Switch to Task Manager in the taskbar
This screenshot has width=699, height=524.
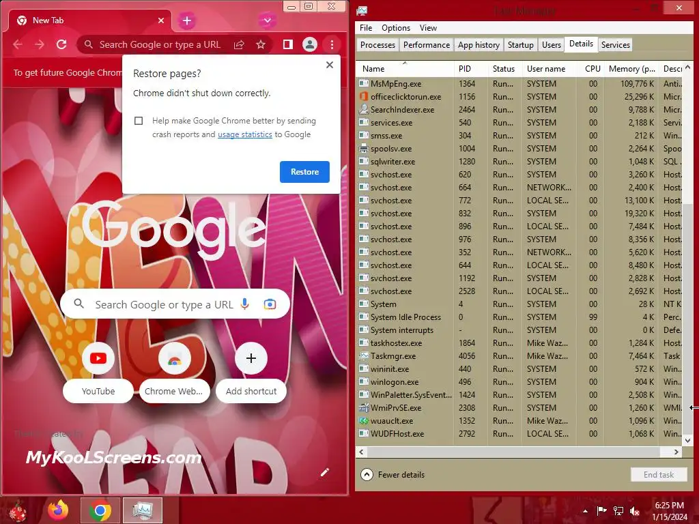pyautogui.click(x=143, y=510)
